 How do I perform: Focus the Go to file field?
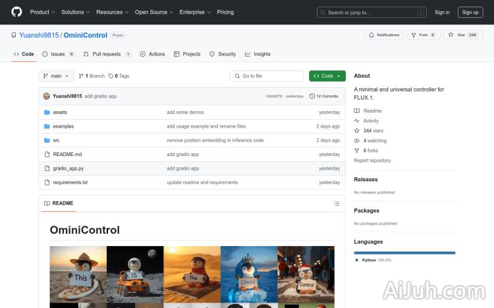(x=267, y=76)
